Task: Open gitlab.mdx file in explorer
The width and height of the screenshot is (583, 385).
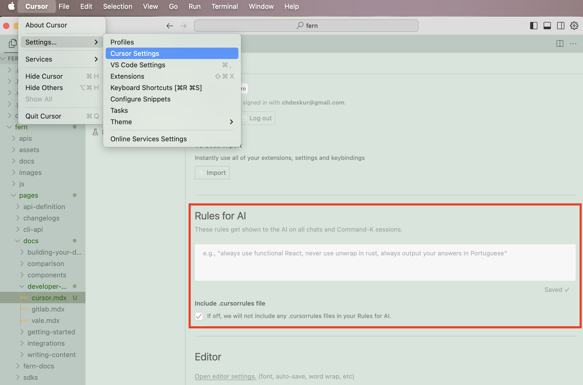Action: (48, 309)
